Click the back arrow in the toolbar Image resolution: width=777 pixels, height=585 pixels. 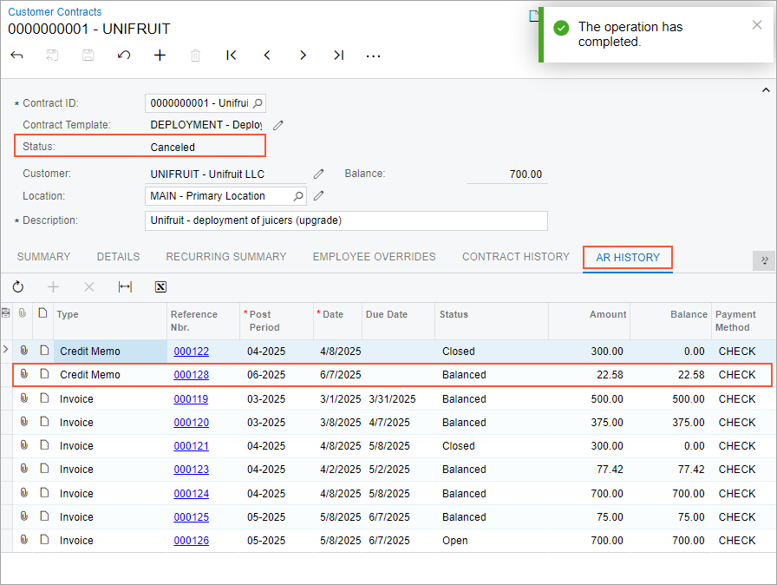click(x=16, y=56)
